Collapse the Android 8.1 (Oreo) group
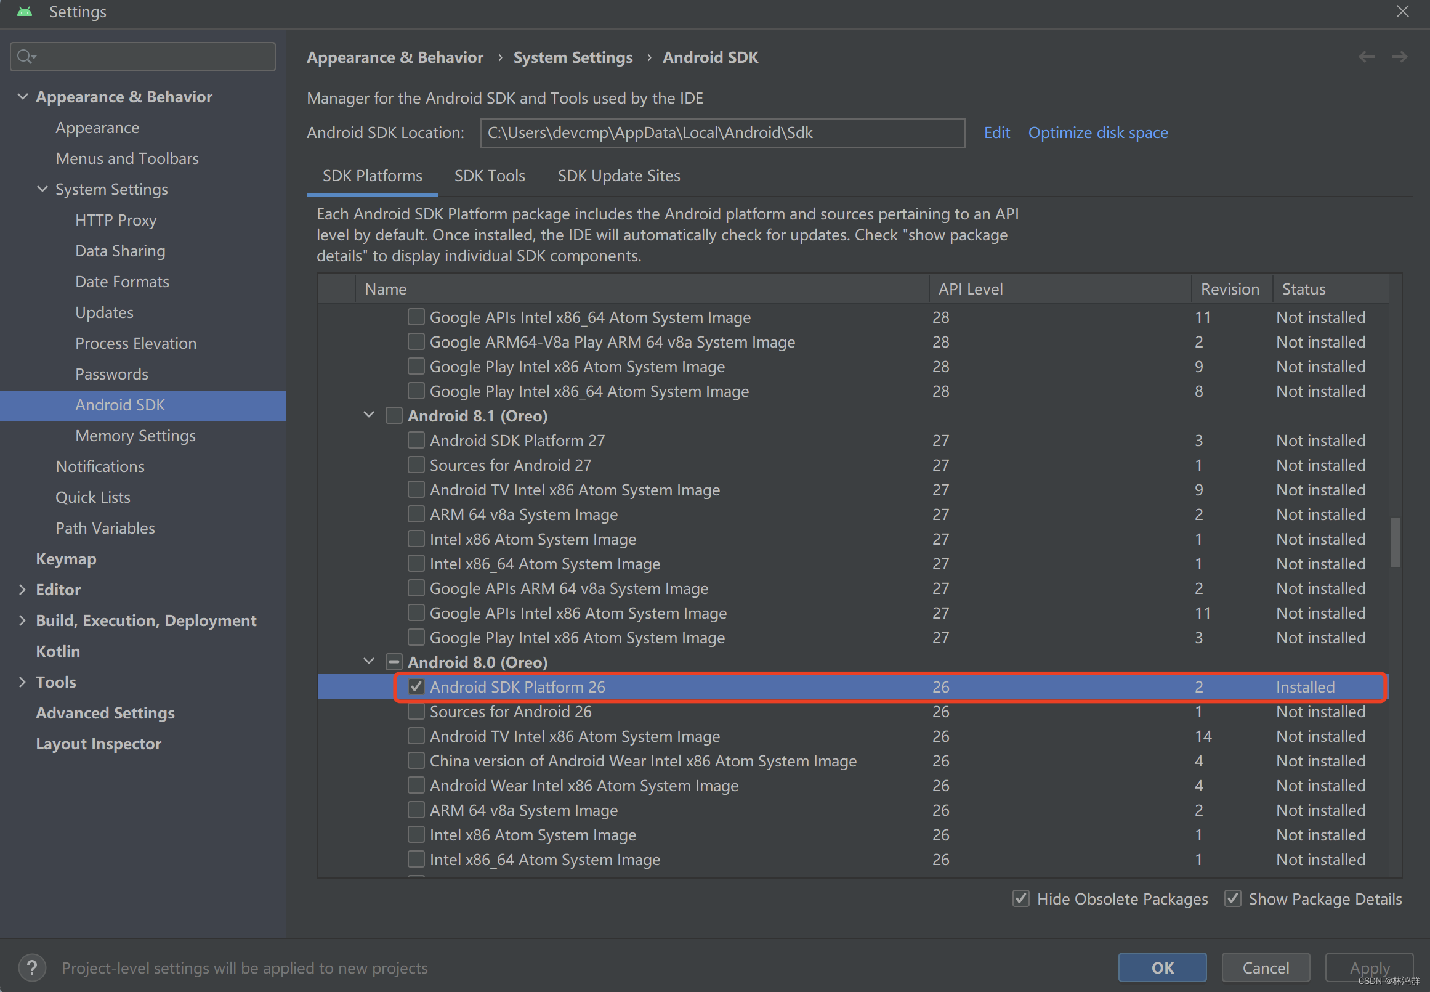Viewport: 1430px width, 992px height. coord(369,415)
